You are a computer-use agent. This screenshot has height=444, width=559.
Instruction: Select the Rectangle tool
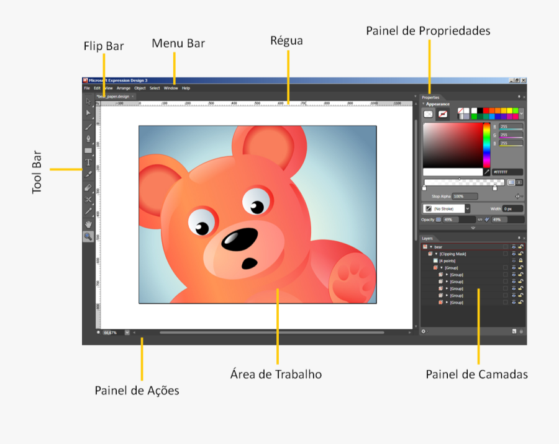coord(87,150)
